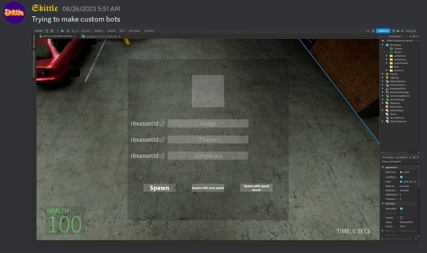Switch to the PLUGINS ribbon tab

pos(149,31)
